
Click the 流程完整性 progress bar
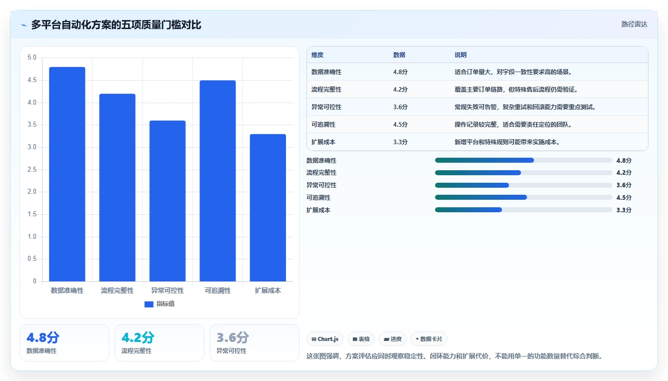click(523, 173)
